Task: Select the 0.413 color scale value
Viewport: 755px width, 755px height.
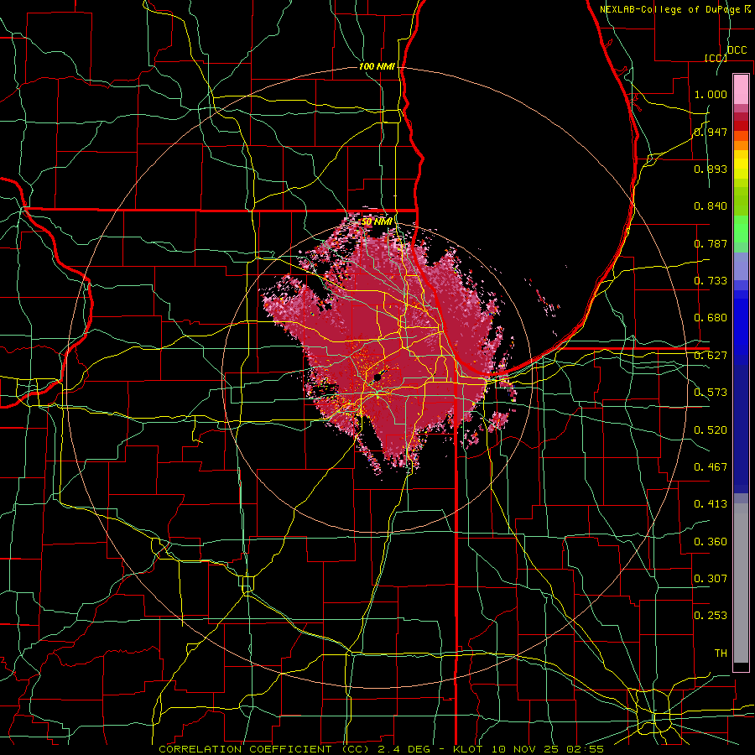Action: pyautogui.click(x=711, y=504)
